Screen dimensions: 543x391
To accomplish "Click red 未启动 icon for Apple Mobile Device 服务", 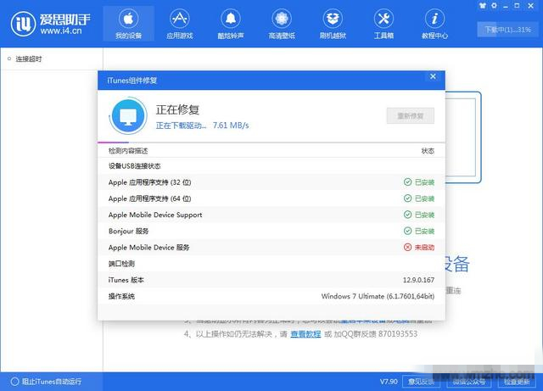I will coord(407,248).
